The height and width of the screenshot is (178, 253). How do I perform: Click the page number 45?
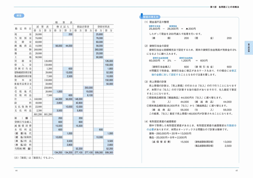pos(237,171)
